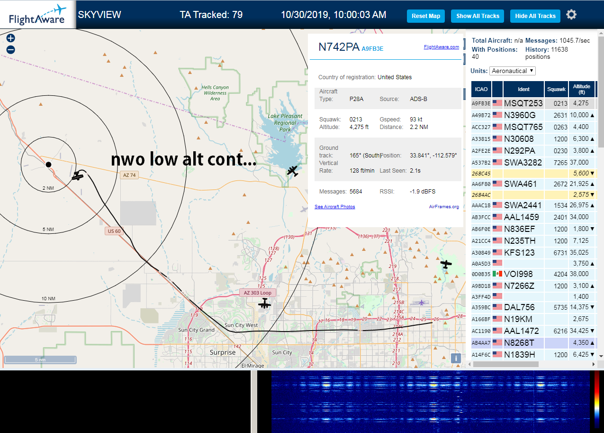Select the A3FF4D row with no ident
The image size is (604, 433).
click(x=533, y=296)
